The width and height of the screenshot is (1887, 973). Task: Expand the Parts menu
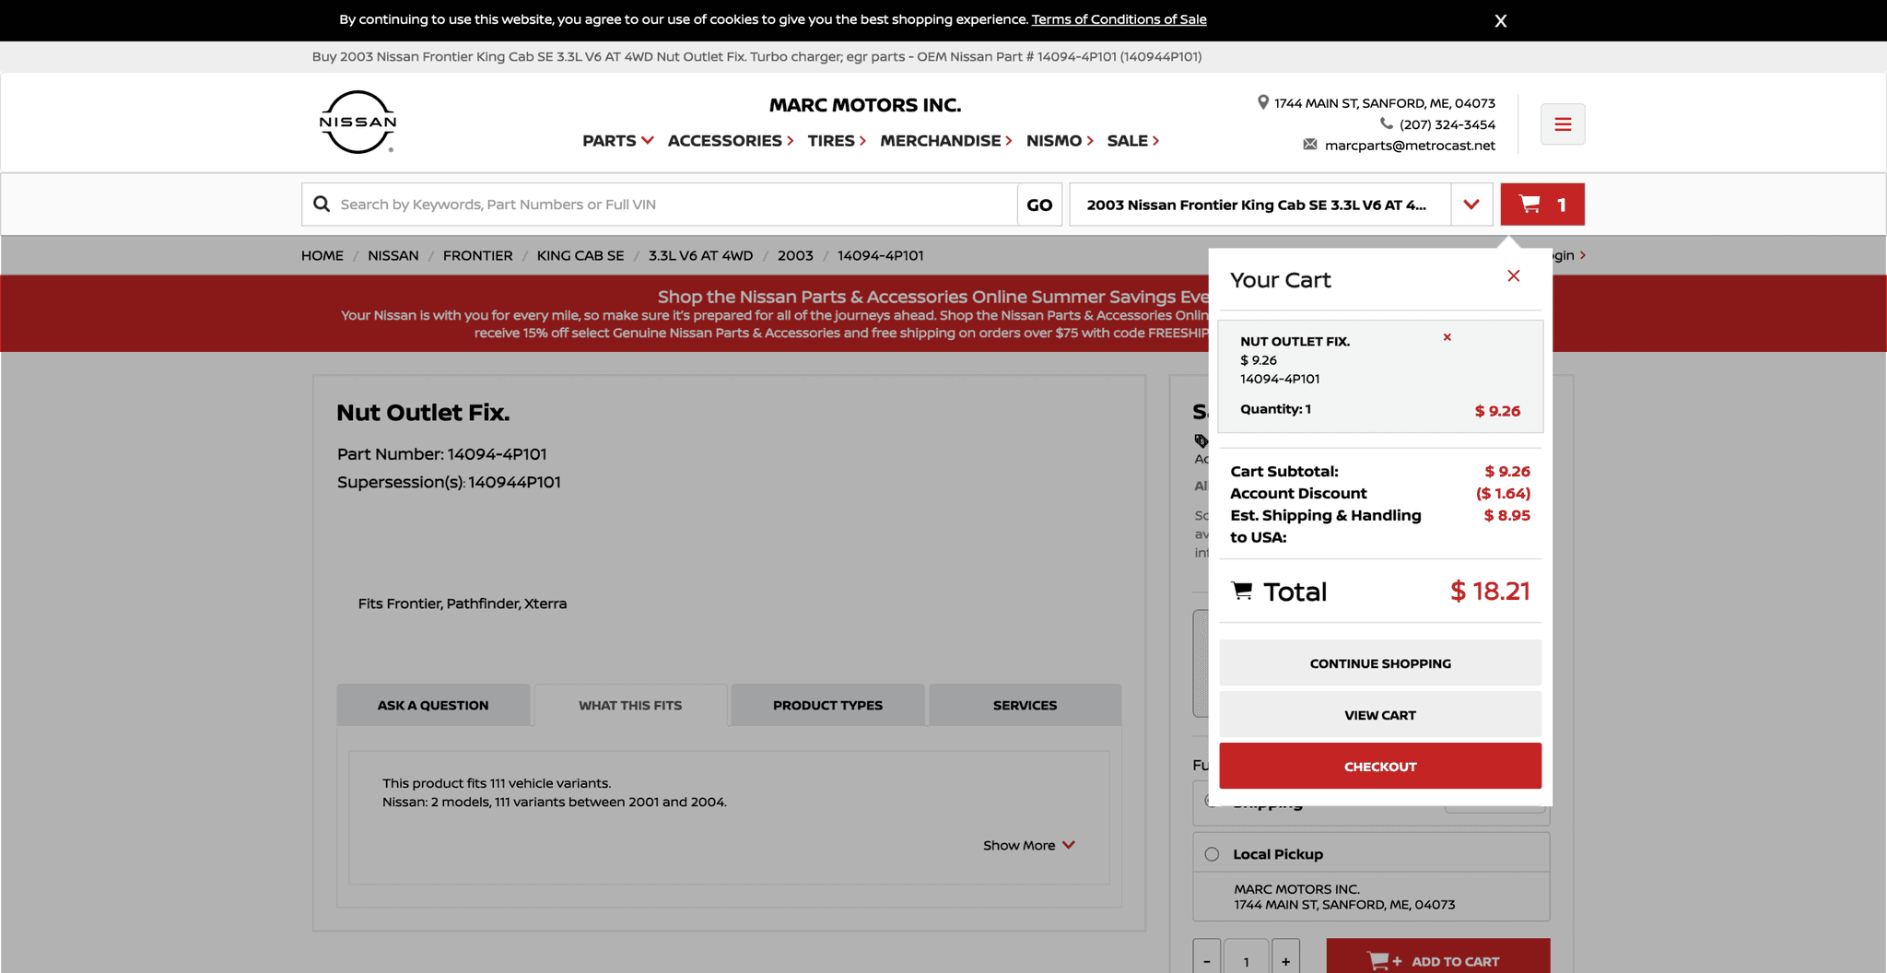point(617,141)
